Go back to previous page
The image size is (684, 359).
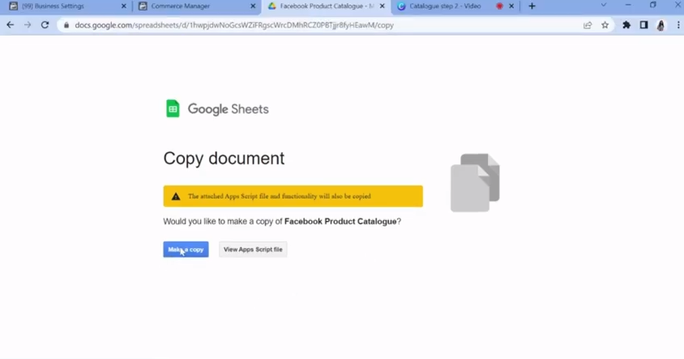tap(10, 25)
